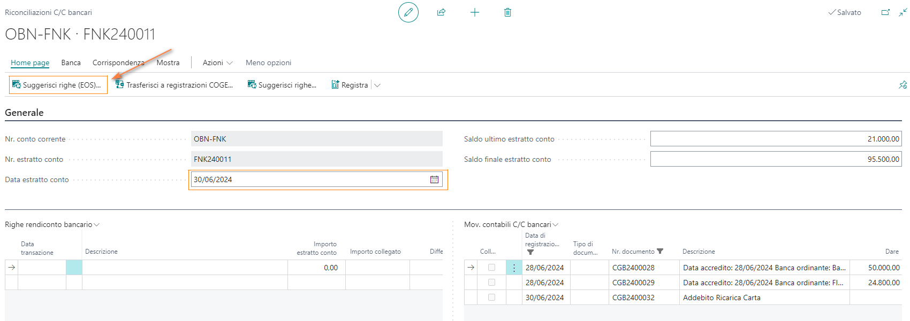Click the plus new record icon
Screen dimensions: 910x321
click(475, 12)
